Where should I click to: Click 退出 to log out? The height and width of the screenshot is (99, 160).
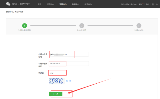click(x=147, y=4)
